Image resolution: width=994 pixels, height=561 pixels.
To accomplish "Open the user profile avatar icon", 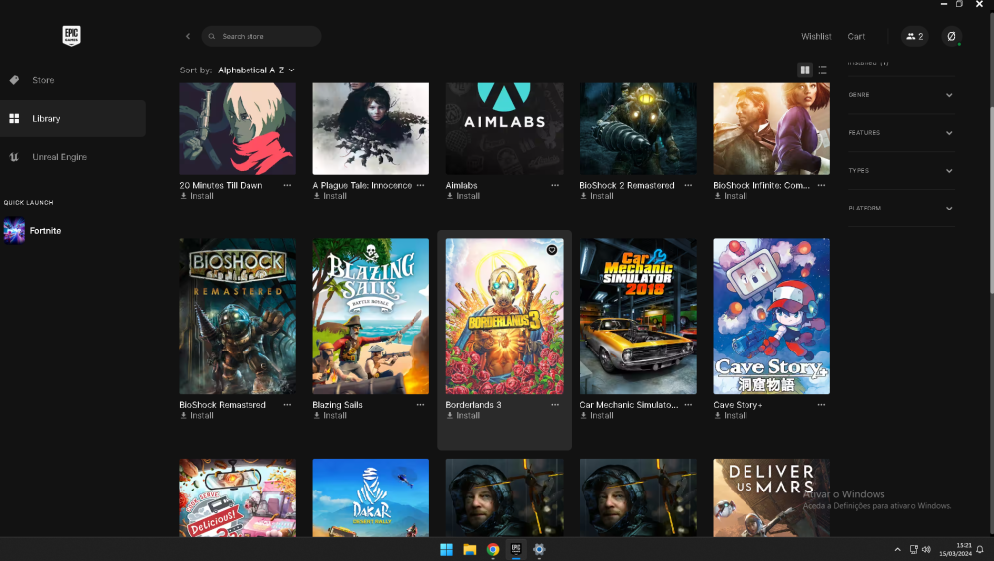I will (x=951, y=36).
